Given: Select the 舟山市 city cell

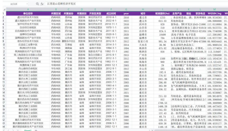Looking at the screenshot, I should (x=143, y=69).
